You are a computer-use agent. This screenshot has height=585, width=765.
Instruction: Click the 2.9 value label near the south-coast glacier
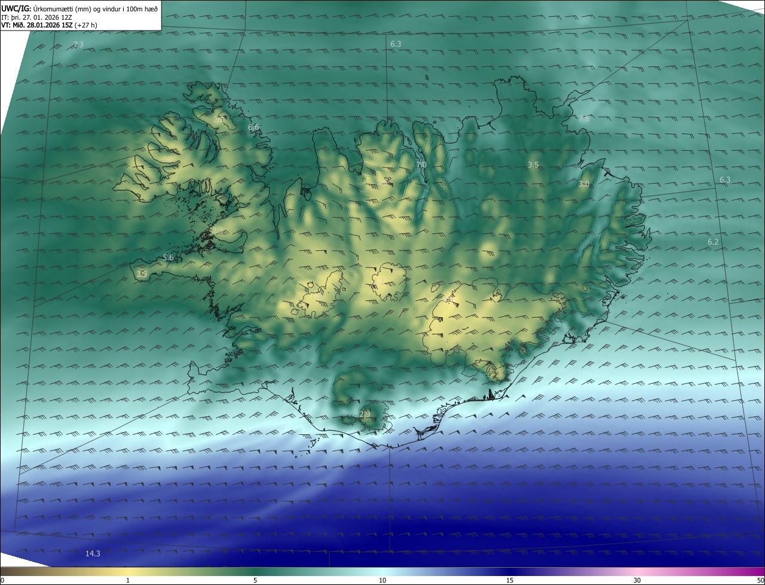365,414
